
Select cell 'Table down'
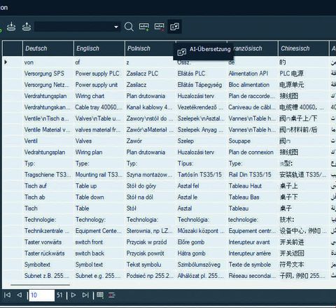(99, 197)
